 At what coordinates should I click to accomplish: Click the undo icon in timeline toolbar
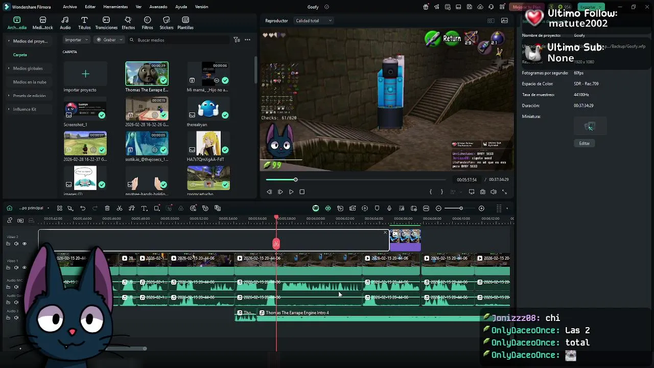click(83, 209)
